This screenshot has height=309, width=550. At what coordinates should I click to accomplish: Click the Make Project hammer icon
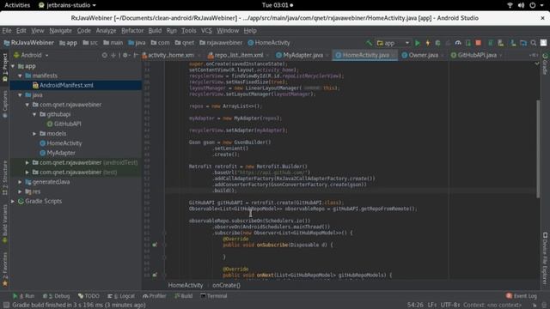pyautogui.click(x=369, y=43)
